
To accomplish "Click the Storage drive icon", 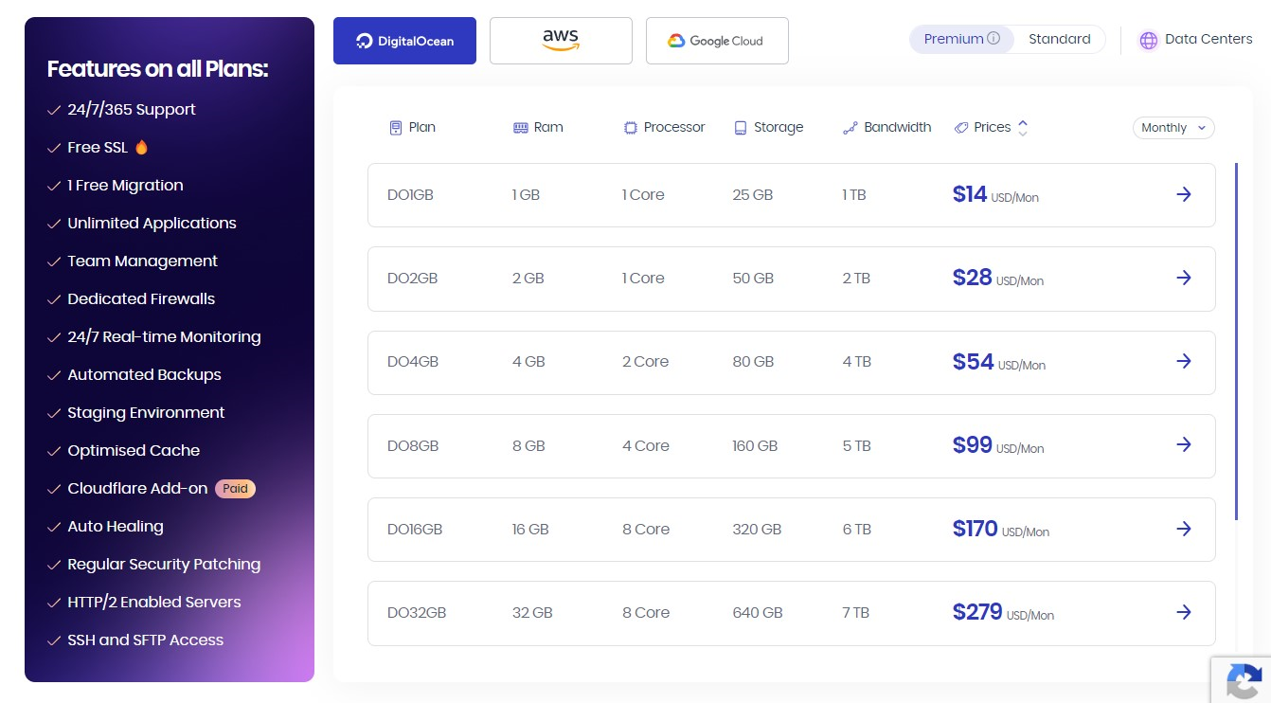I will 740,127.
